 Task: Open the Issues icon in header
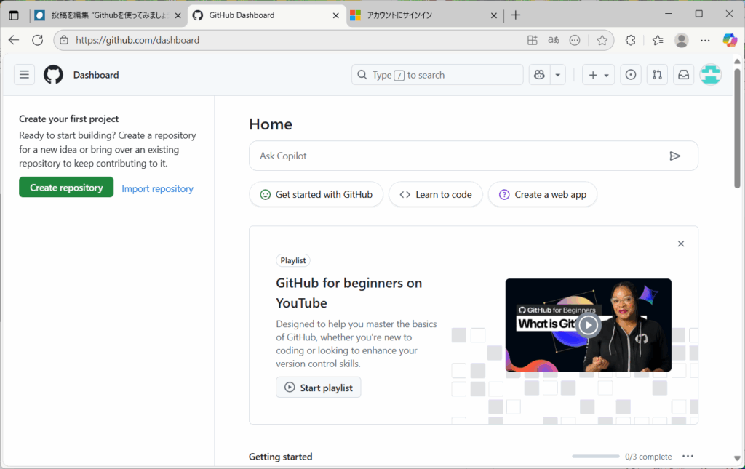(x=631, y=75)
